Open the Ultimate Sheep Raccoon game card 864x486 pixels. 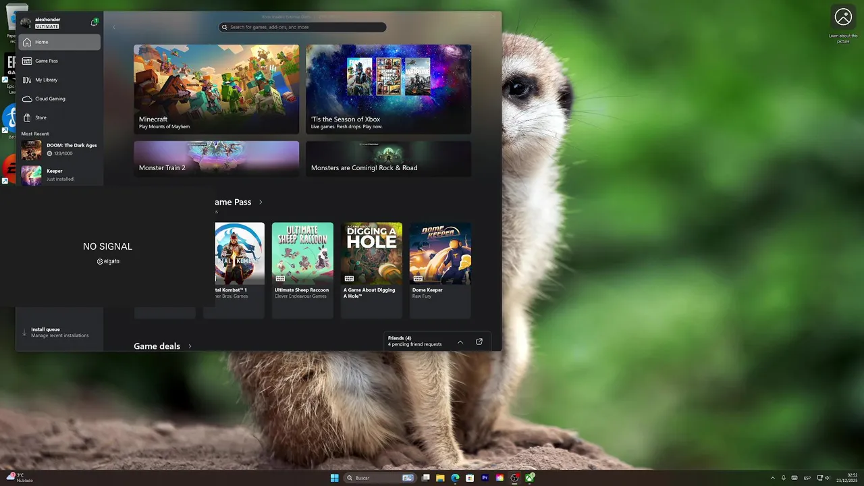point(302,270)
